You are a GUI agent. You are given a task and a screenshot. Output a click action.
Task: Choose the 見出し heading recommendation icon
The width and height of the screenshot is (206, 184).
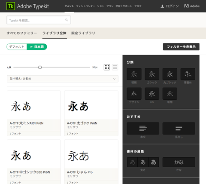pyautogui.click(x=179, y=129)
